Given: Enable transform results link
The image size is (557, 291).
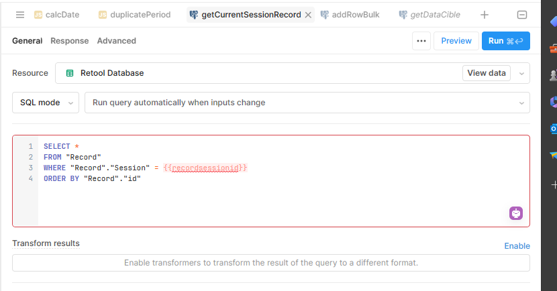Looking at the screenshot, I should click(517, 246).
